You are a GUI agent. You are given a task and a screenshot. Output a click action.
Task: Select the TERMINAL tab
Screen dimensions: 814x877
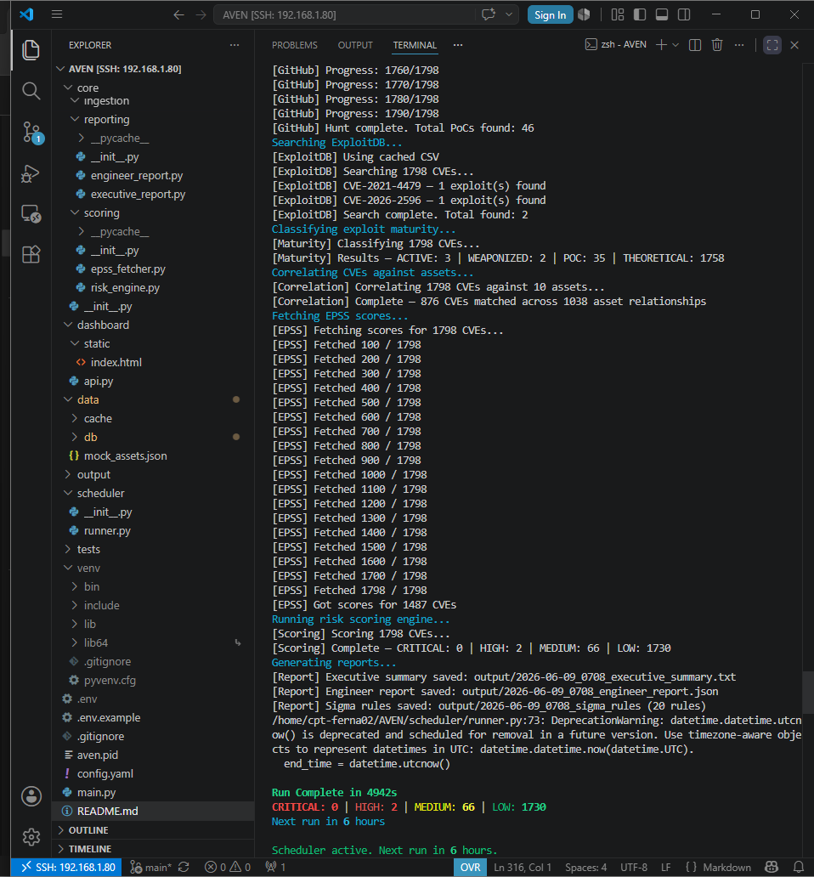415,45
